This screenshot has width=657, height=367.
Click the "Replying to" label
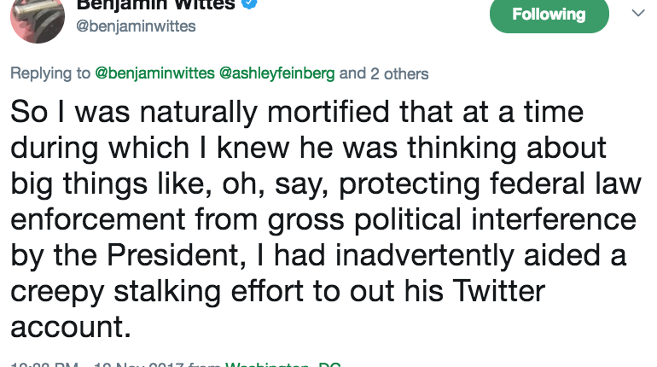point(50,73)
